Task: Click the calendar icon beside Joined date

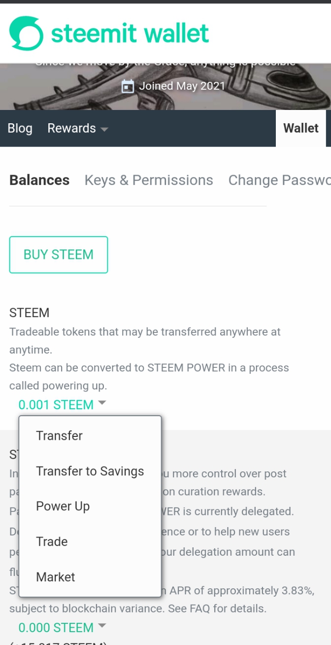Action: (128, 86)
